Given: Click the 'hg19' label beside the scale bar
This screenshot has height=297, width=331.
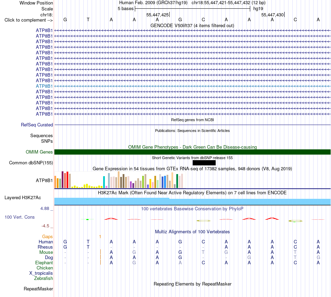Looking at the screenshot, I should tap(258, 9).
